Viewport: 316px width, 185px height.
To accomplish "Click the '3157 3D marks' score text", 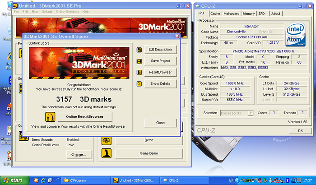I will [84, 99].
